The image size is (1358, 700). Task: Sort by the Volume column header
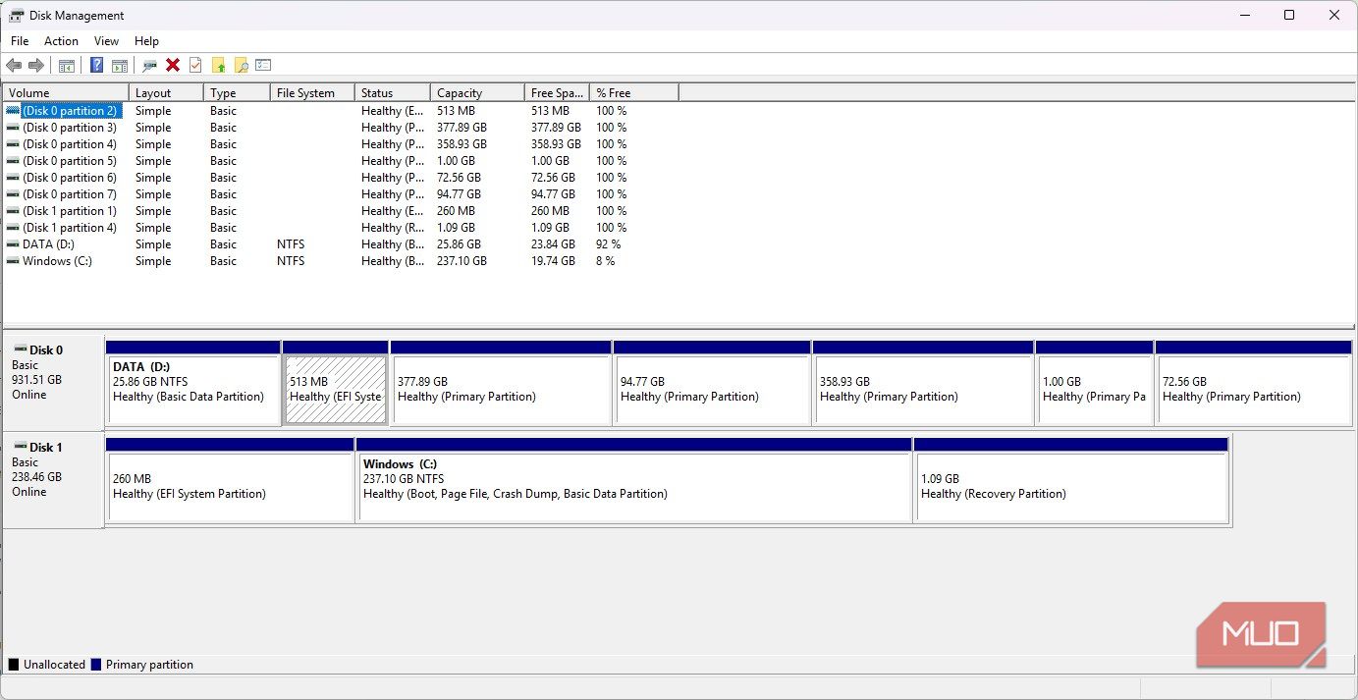pos(66,92)
